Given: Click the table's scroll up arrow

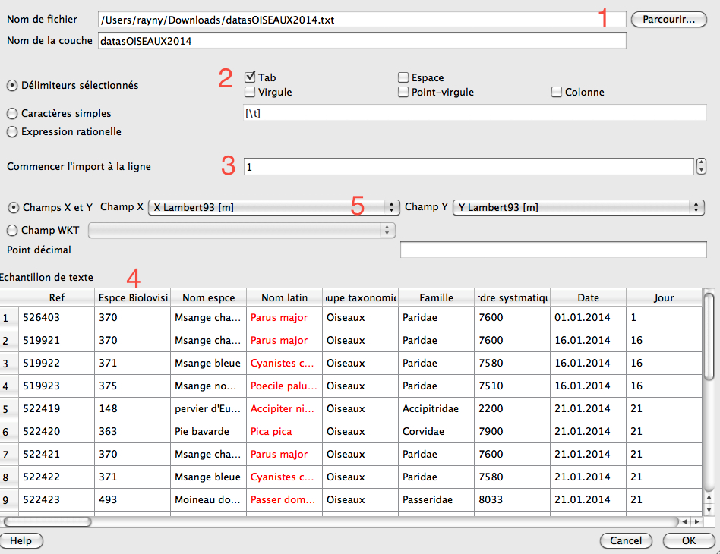Looking at the screenshot, I should click(709, 498).
